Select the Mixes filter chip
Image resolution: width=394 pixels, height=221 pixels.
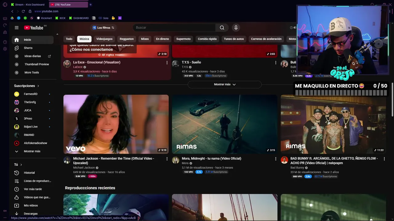[145, 39]
